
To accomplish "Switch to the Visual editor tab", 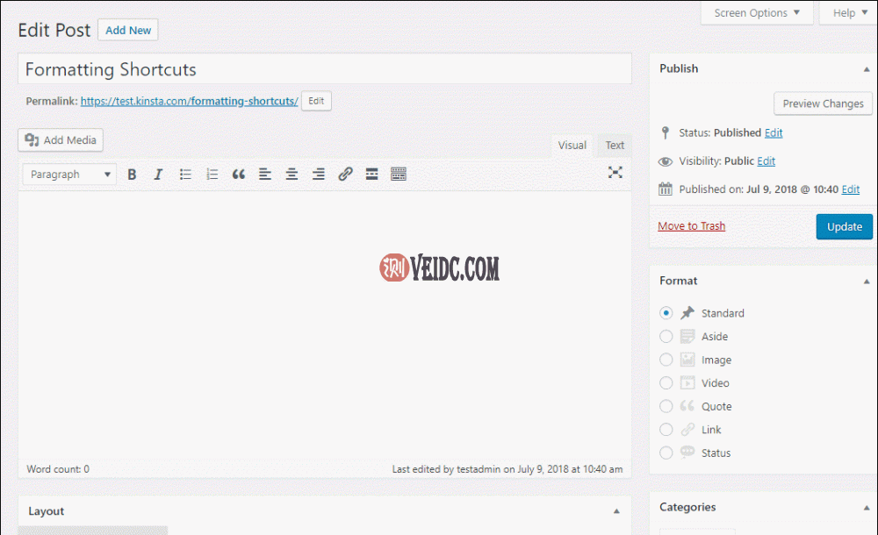I will click(572, 146).
